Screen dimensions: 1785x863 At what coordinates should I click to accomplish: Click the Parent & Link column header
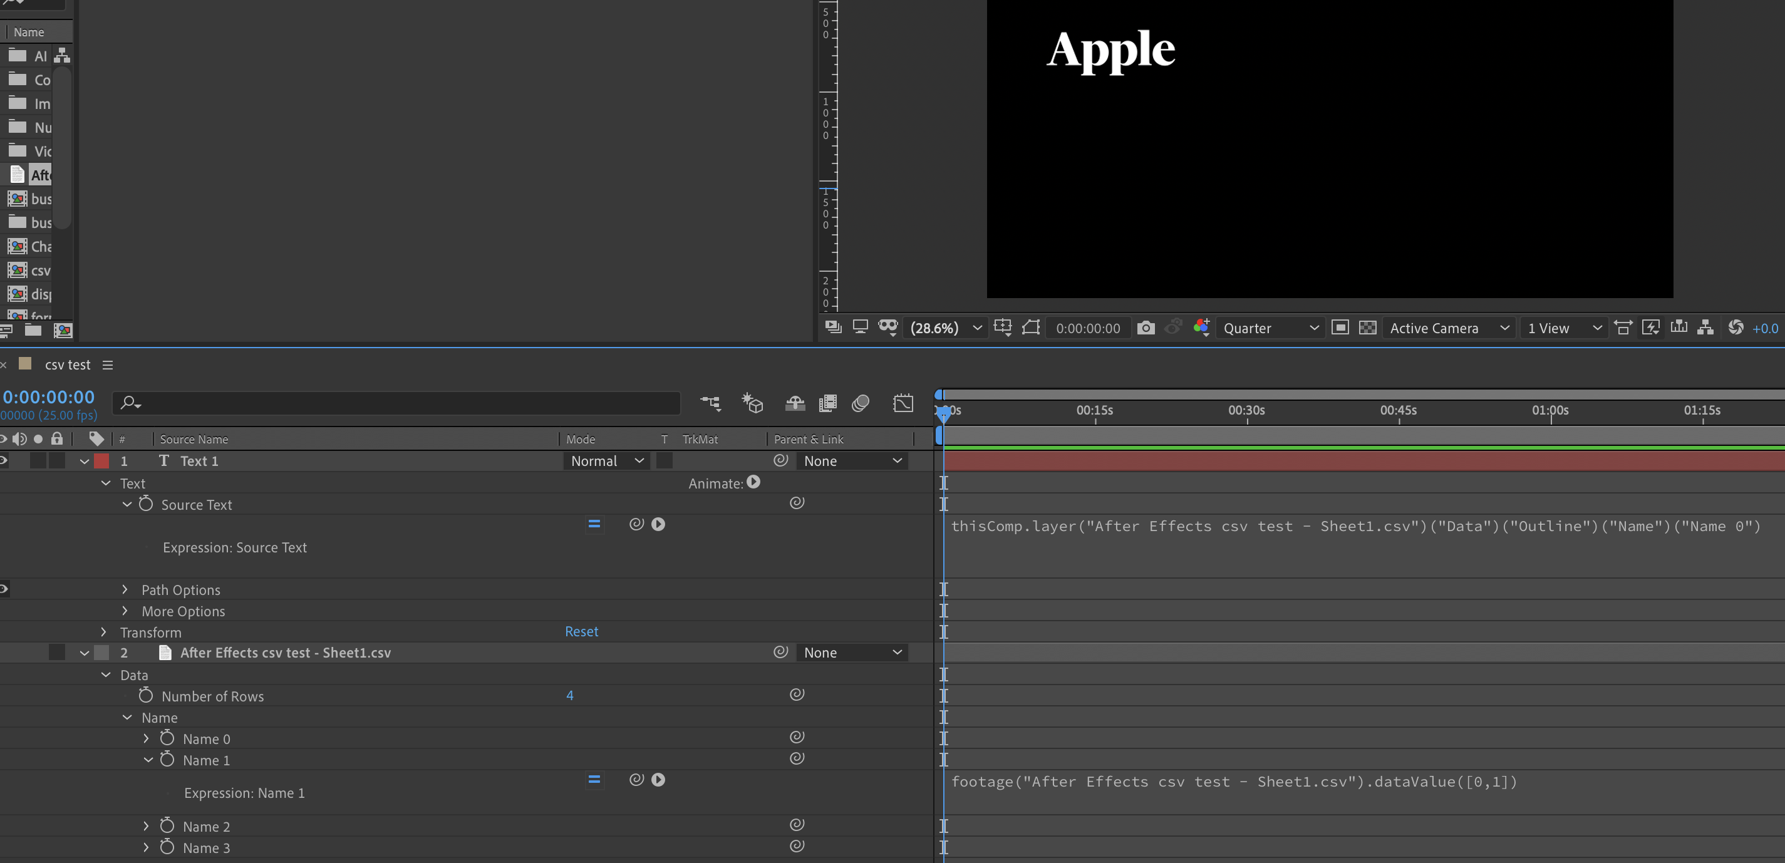809,439
